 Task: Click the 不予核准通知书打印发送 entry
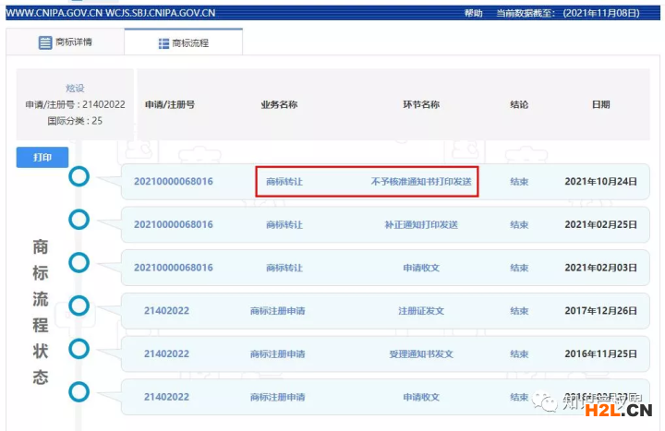click(421, 182)
